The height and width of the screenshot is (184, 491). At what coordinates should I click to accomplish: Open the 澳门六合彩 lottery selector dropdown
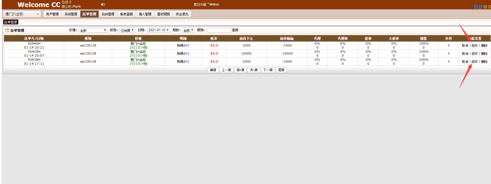[22, 14]
